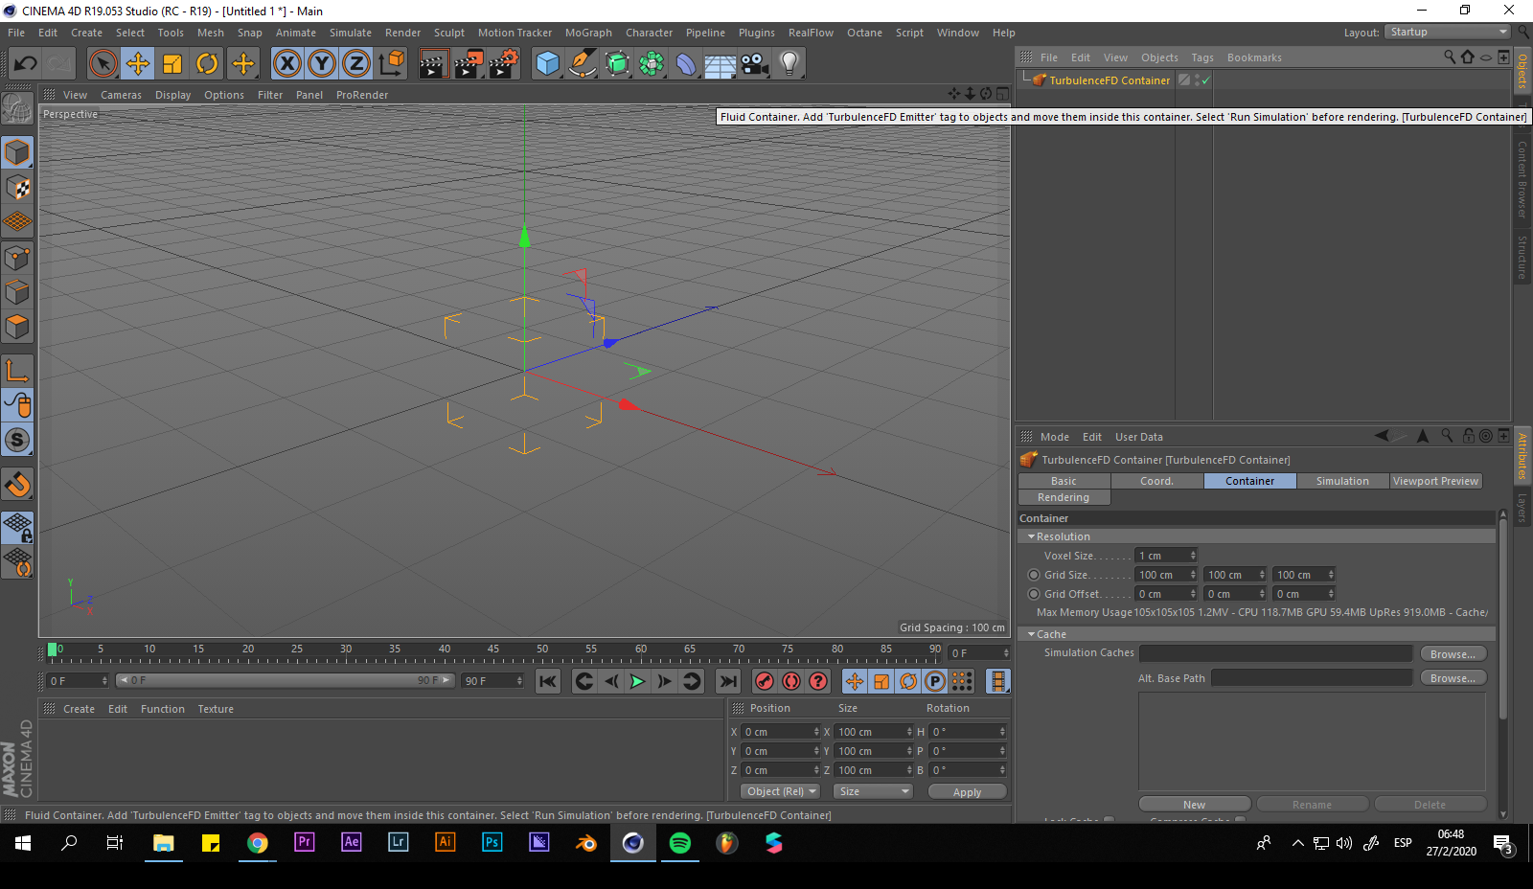Switch coordinate system icon
The image size is (1533, 889).
[391, 64]
